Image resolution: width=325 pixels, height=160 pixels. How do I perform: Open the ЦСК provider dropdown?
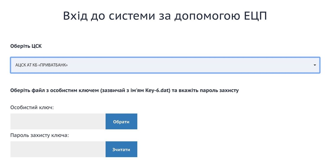165,65
